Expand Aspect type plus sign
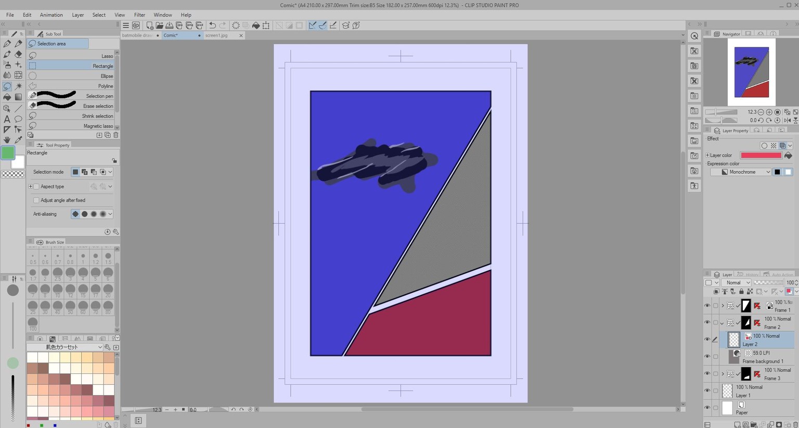Screen dimensions: 799x428 [30, 186]
